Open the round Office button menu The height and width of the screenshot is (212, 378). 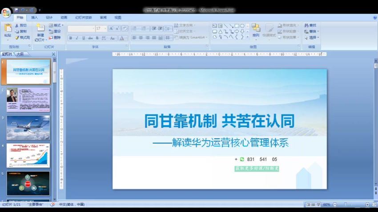click(6, 13)
